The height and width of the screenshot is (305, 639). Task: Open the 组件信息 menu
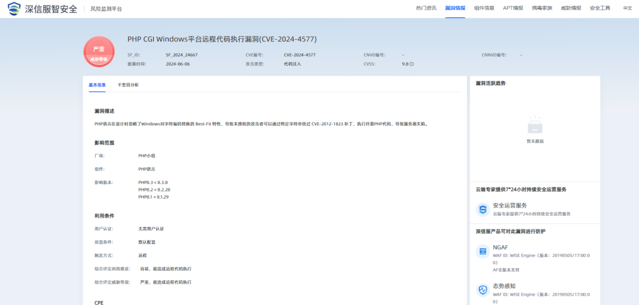484,8
